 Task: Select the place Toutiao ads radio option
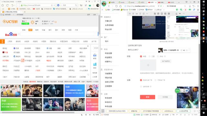coord(141,80)
